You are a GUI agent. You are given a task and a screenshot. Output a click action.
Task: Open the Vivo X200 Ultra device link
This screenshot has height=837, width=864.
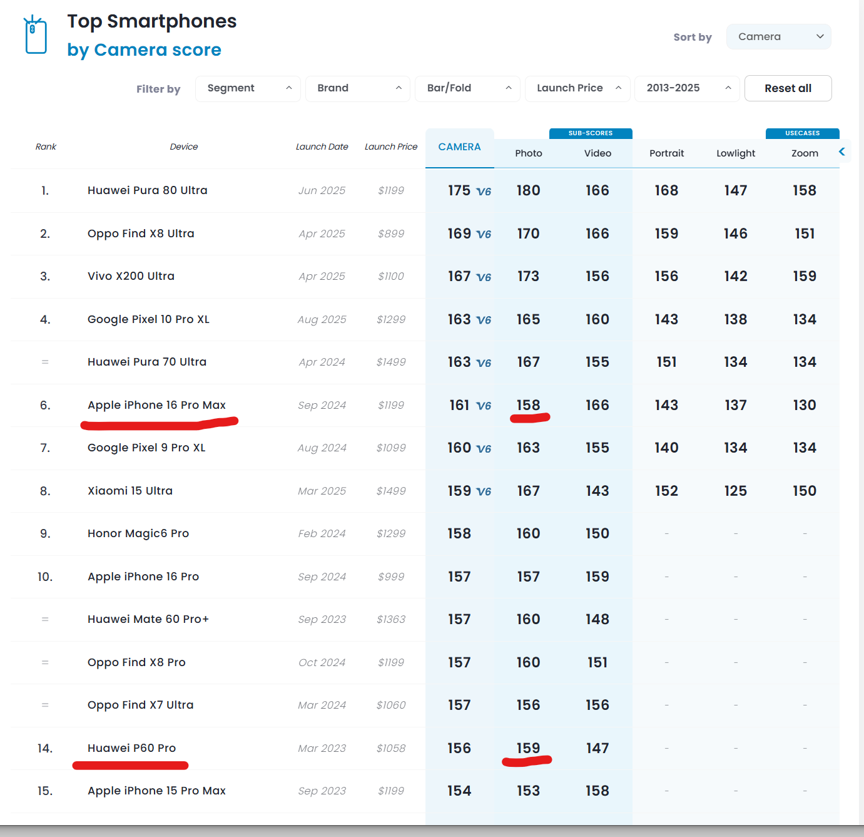[131, 276]
